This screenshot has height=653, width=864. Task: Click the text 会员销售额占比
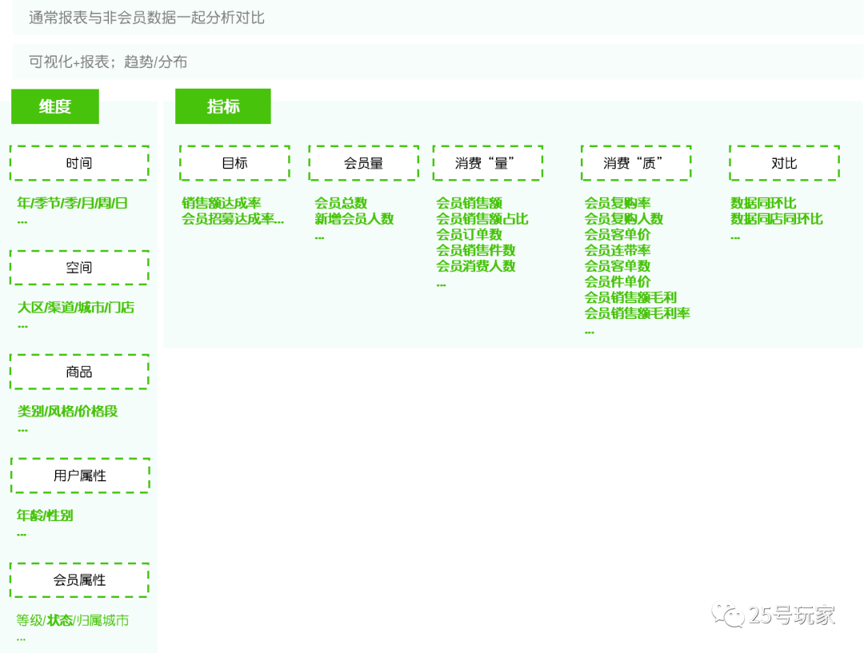click(482, 218)
